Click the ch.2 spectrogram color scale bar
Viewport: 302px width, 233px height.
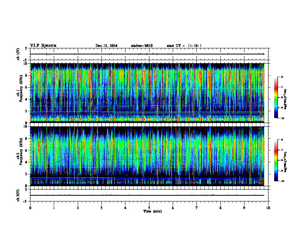pyautogui.click(x=276, y=160)
